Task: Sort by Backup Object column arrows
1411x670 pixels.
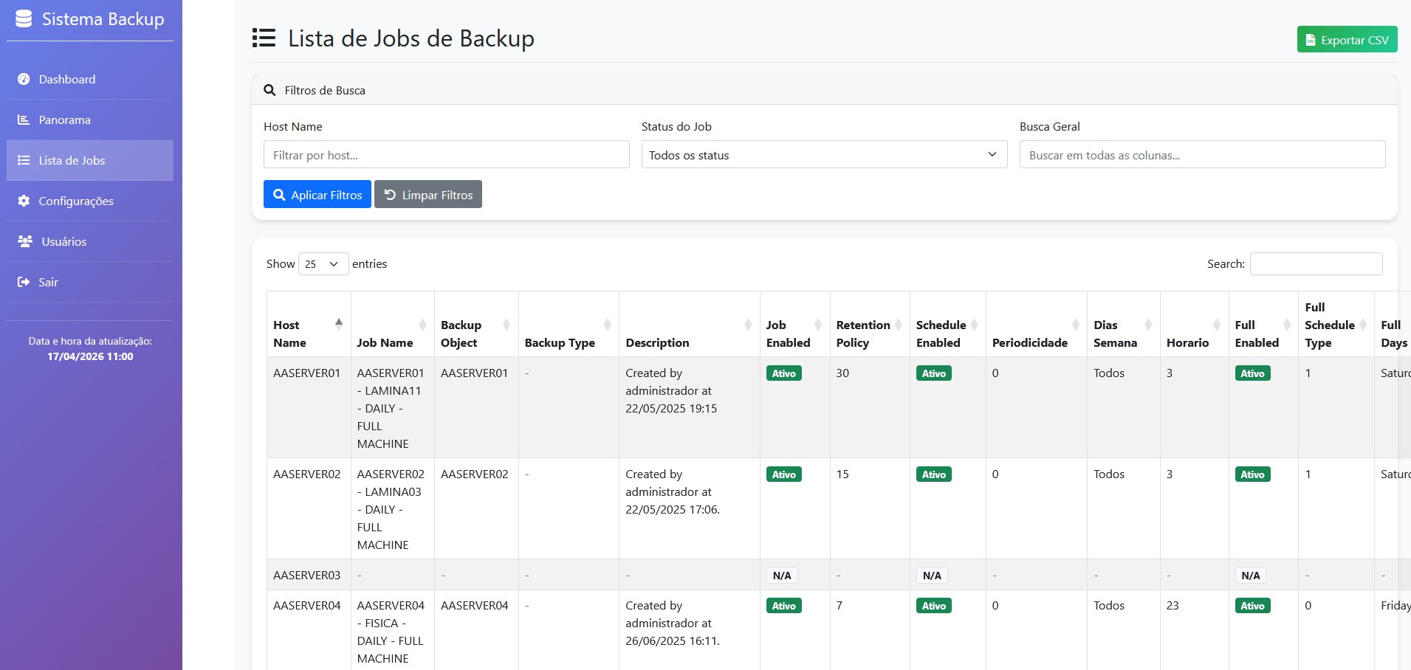Action: tap(507, 325)
